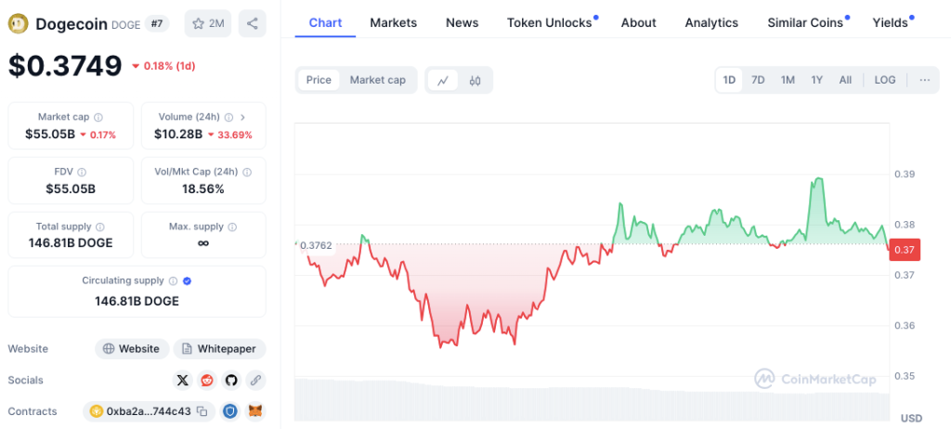The height and width of the screenshot is (429, 951).
Task: Open Volume (24h) info icon
Action: click(x=228, y=117)
